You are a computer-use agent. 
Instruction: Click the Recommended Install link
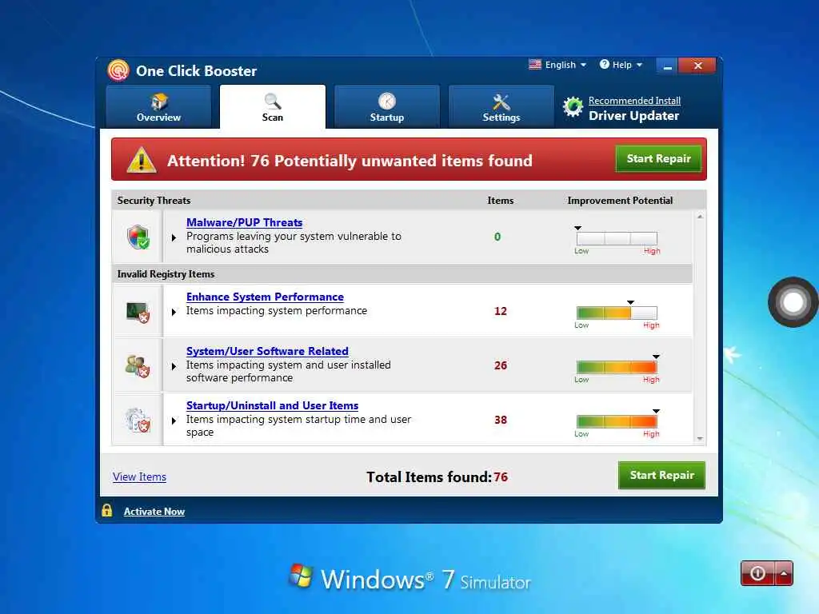coord(634,100)
